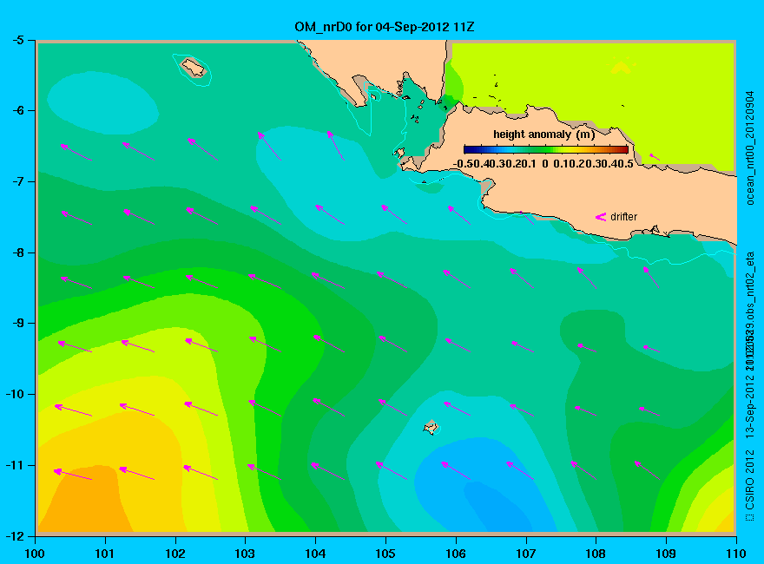This screenshot has height=564, width=764.
Task: Click the ocean_nrt00_20120904 vertical label
Action: pyautogui.click(x=750, y=148)
